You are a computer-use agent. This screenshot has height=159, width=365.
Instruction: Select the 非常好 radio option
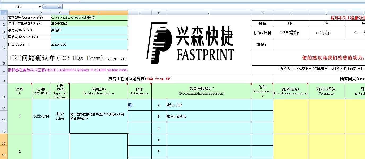[x=289, y=33]
